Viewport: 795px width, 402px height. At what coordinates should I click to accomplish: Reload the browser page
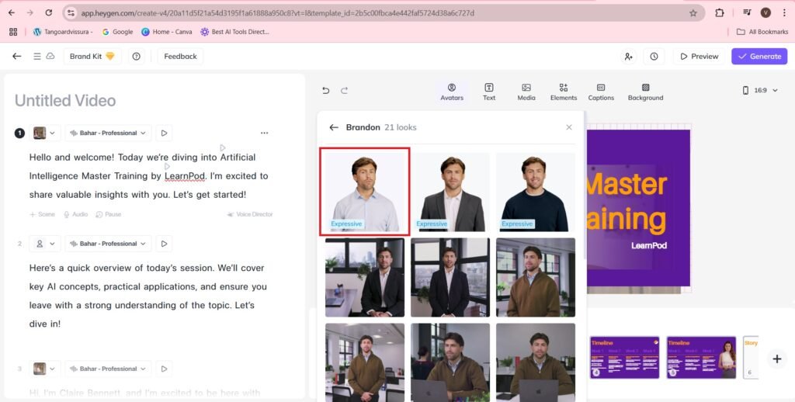click(49, 12)
